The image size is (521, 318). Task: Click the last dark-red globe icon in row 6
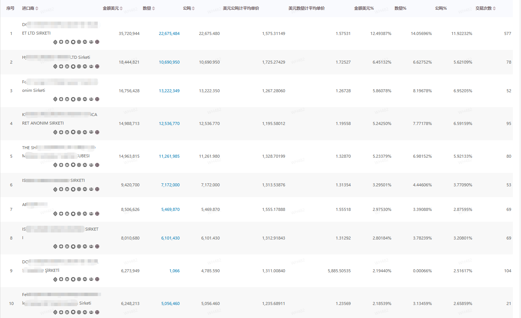(97, 189)
